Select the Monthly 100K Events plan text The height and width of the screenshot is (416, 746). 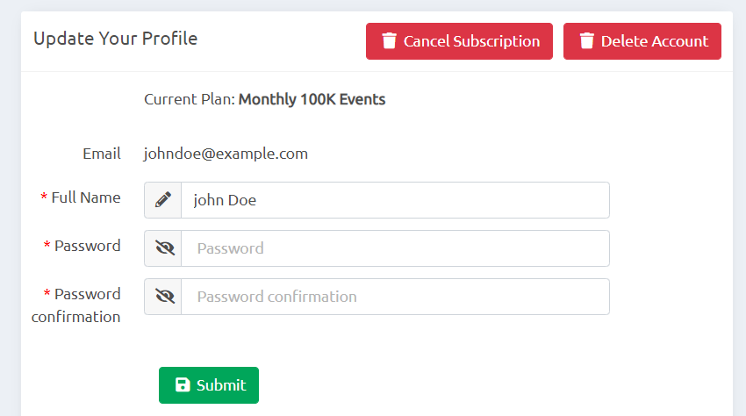312,99
